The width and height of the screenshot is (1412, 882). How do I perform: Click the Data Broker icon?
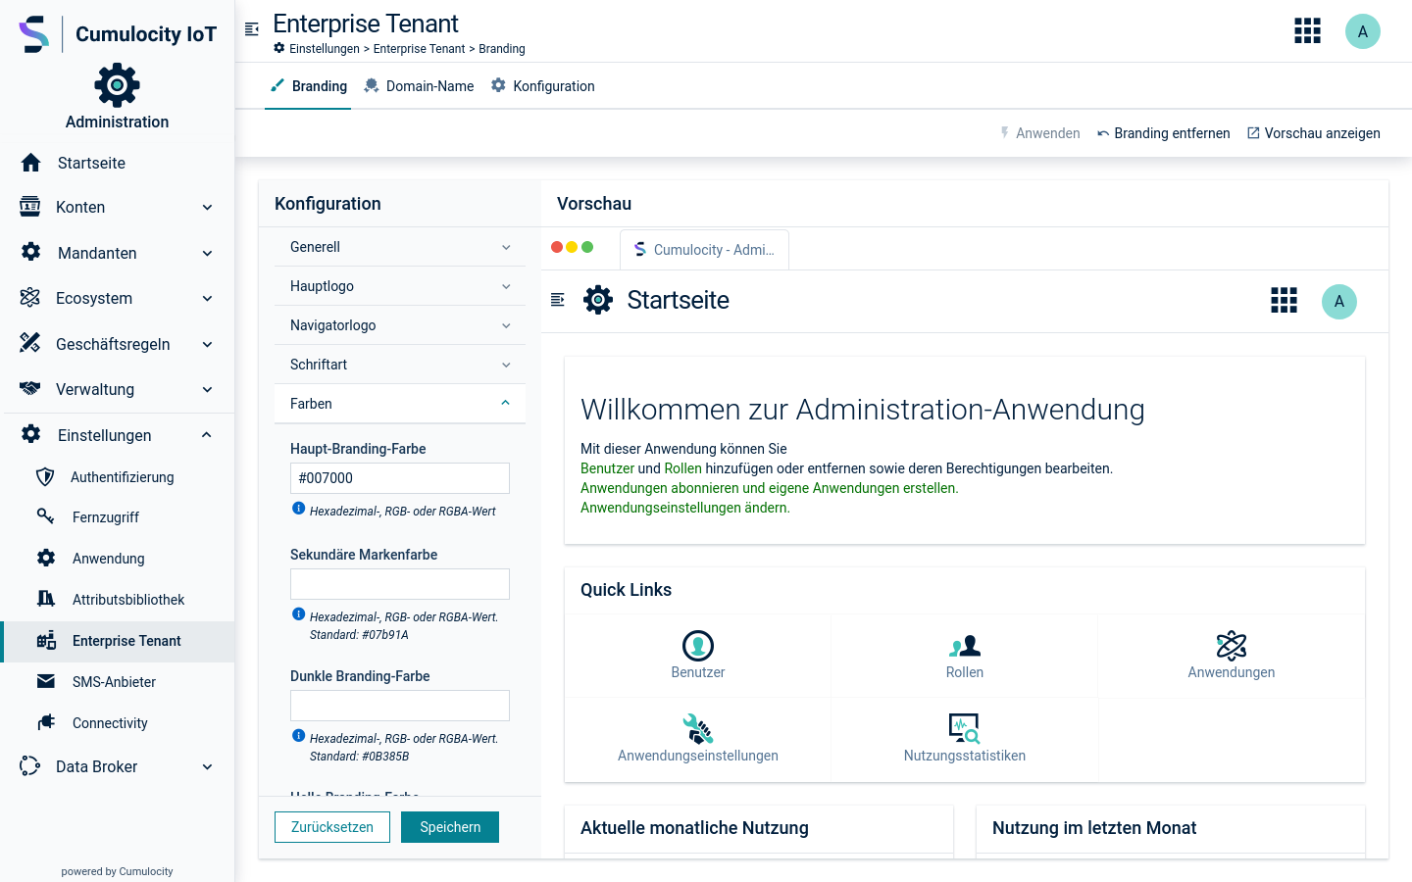30,766
